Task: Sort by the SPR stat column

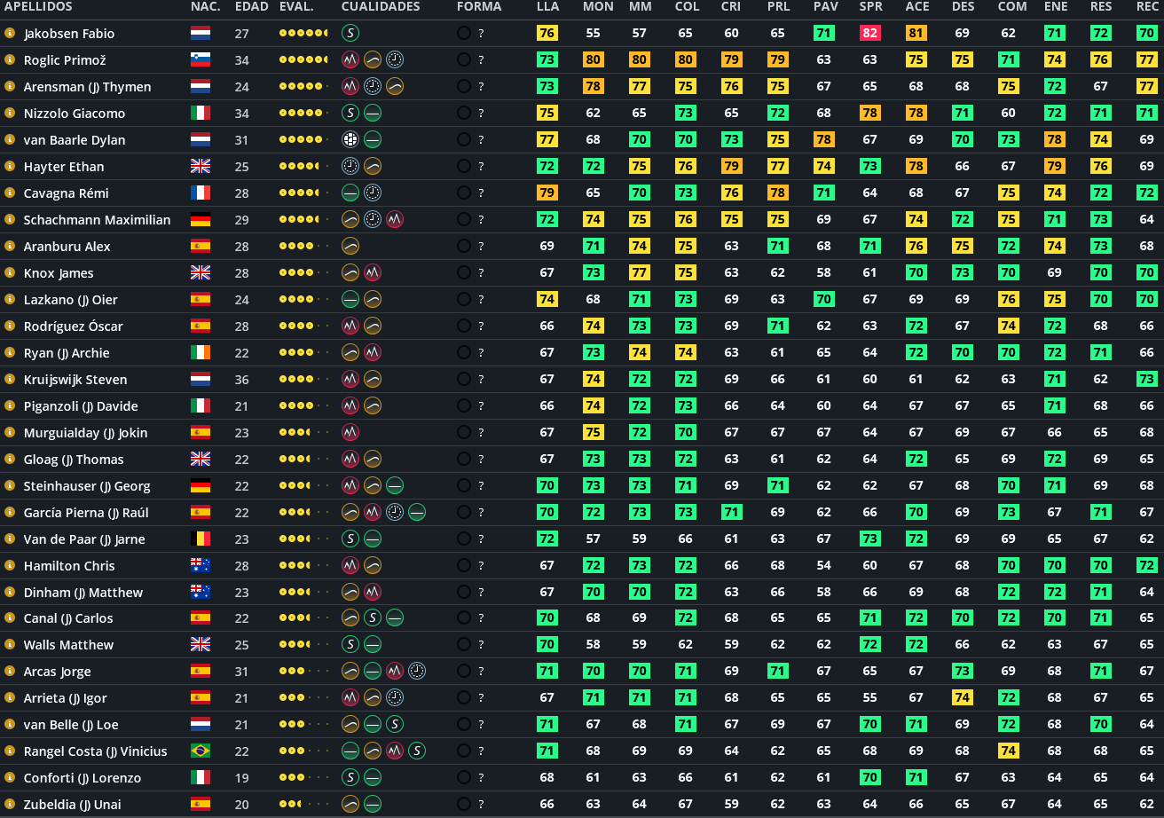Action: tap(871, 7)
